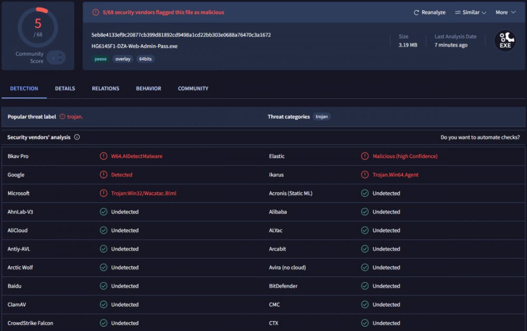This screenshot has height=331, width=527.
Task: Downvote the Community Score with down arrow
Action: (x=61, y=61)
